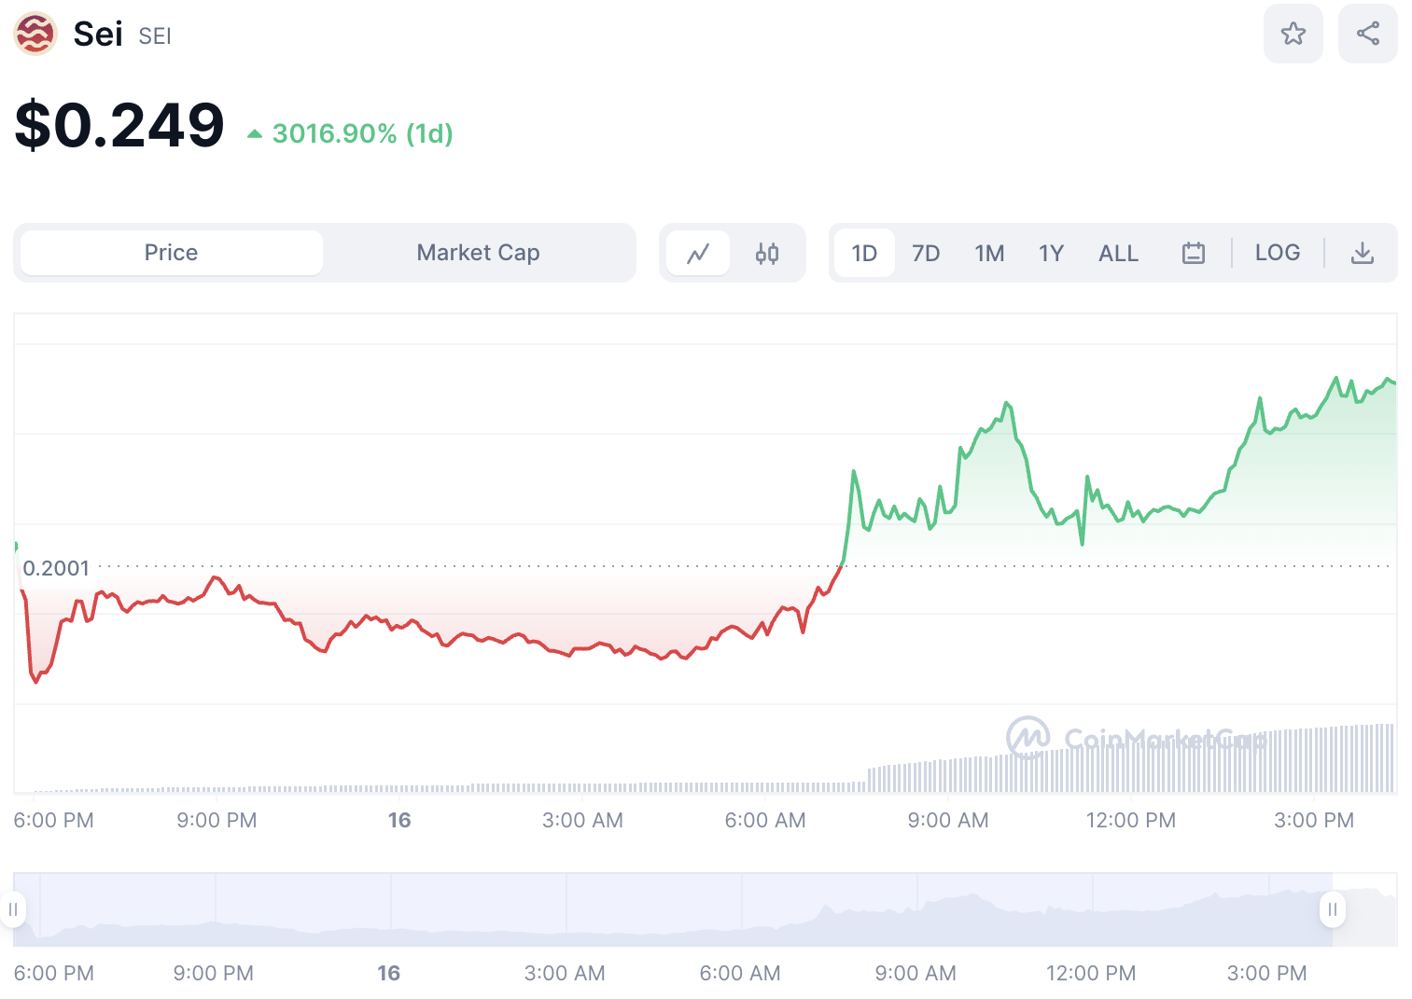Switch to line chart view icon
This screenshot has width=1412, height=999.
(698, 253)
